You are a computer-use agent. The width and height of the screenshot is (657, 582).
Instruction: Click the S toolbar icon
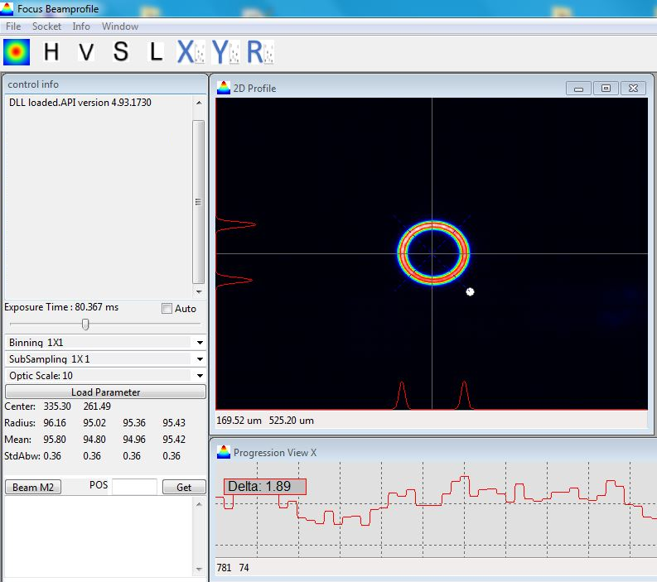(121, 52)
